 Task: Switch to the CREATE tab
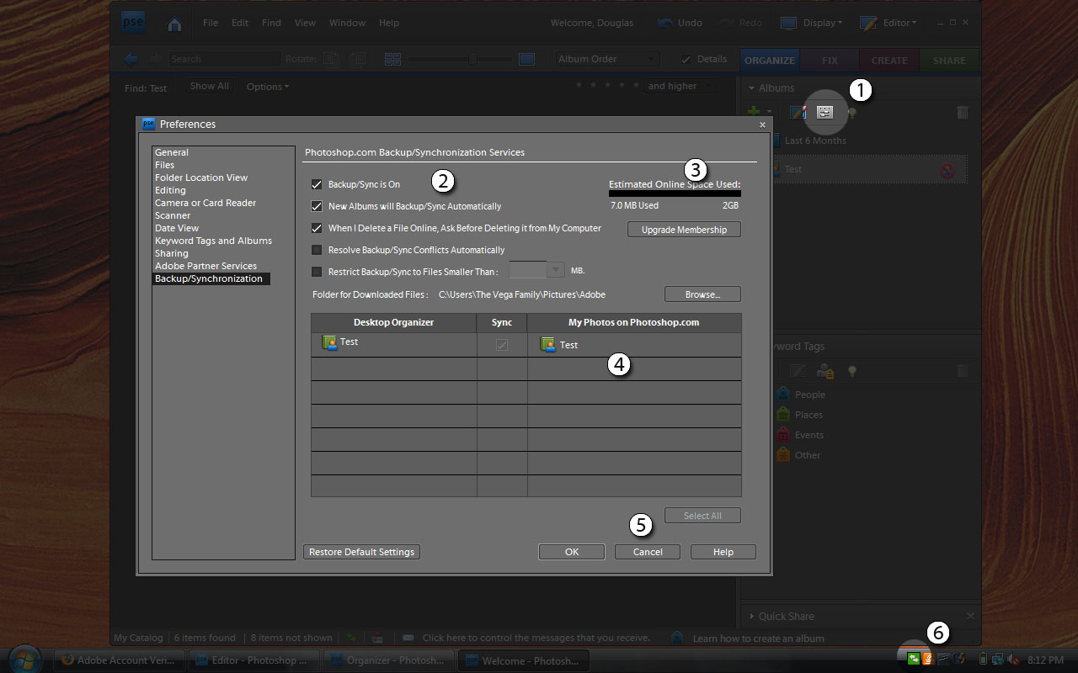889,61
